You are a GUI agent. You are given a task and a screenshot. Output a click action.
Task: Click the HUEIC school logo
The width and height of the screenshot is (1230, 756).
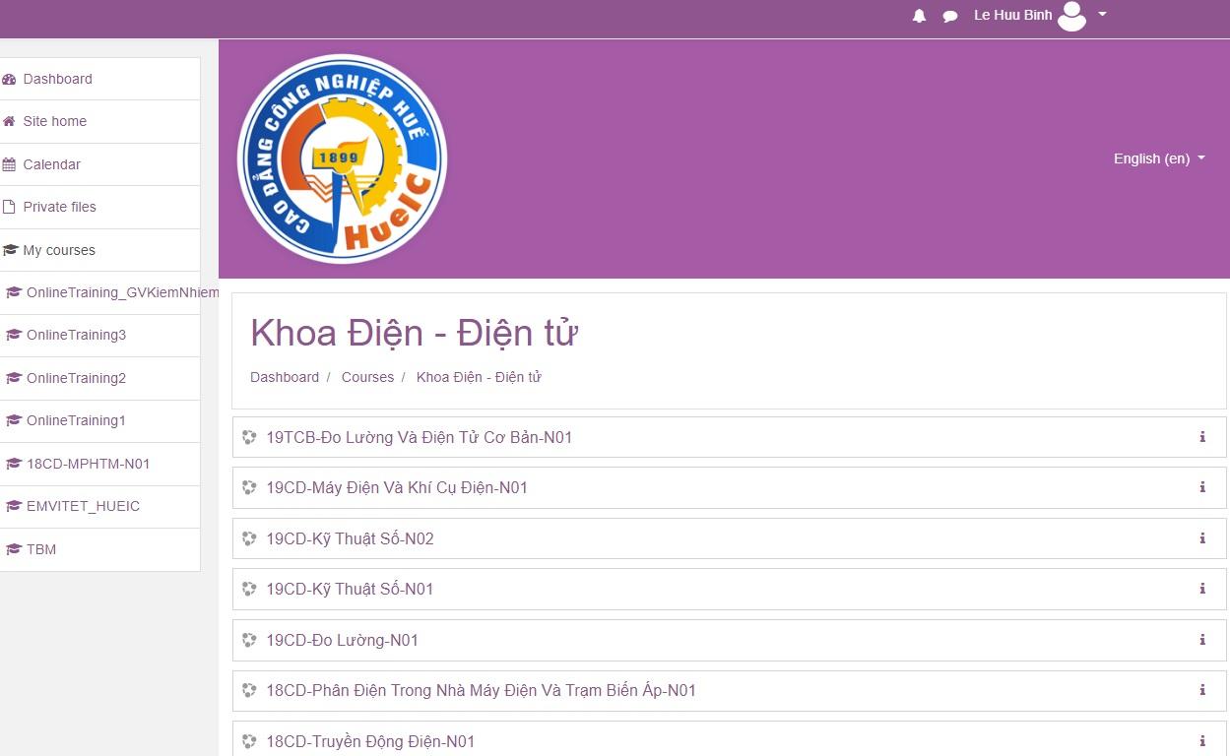[x=341, y=158]
